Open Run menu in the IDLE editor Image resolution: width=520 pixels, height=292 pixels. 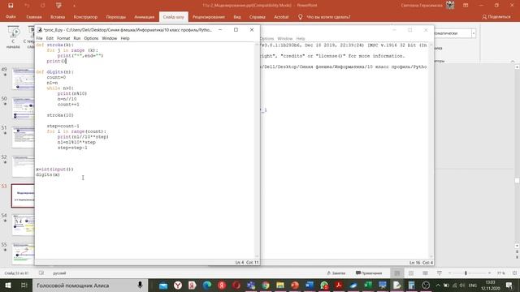tap(77, 38)
